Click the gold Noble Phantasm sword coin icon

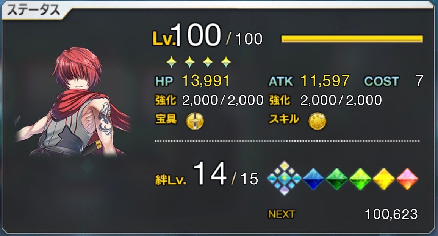coord(195,121)
